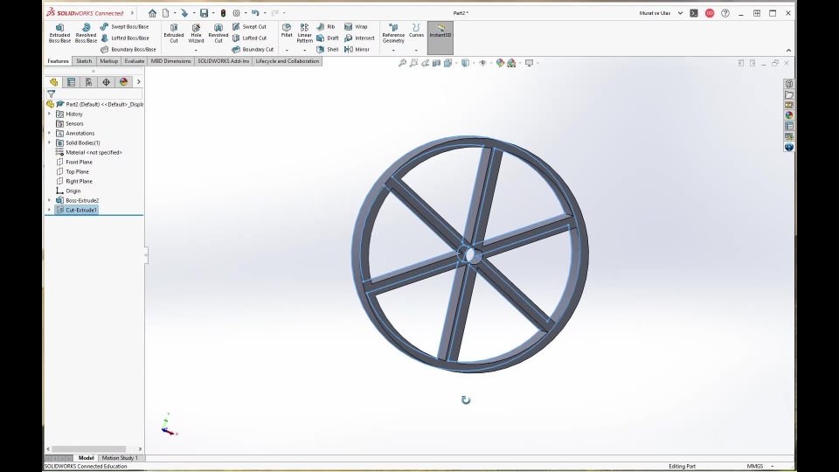Image resolution: width=839 pixels, height=472 pixels.
Task: Open the Help question mark icon
Action: 725,13
